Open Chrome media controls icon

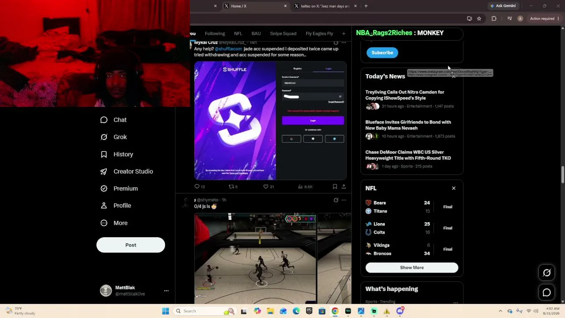tap(509, 19)
